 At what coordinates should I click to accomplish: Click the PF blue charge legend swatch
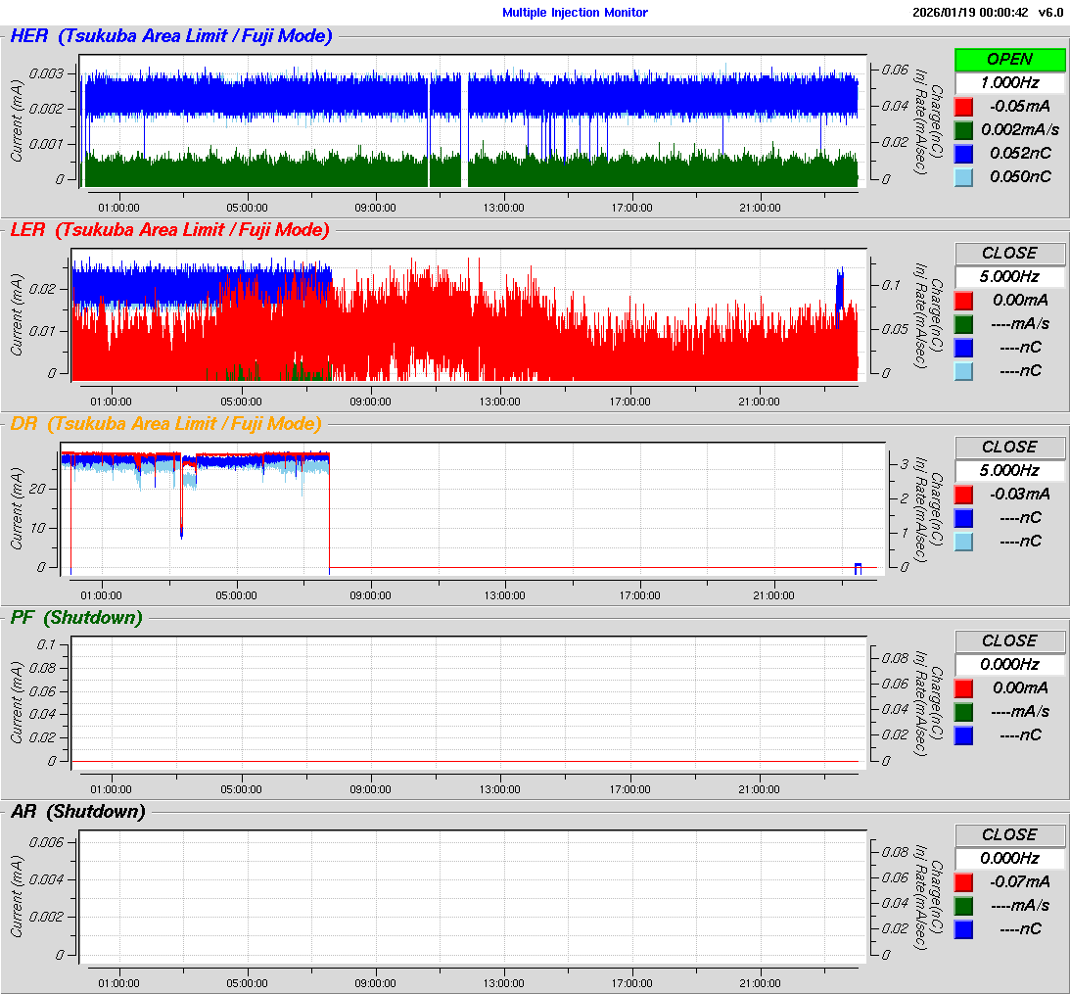click(963, 735)
